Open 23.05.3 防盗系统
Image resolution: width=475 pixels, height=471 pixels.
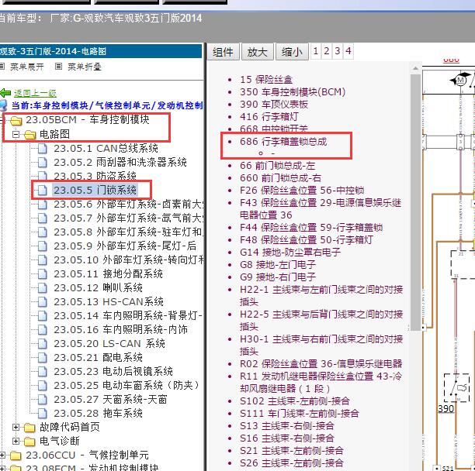coord(95,177)
